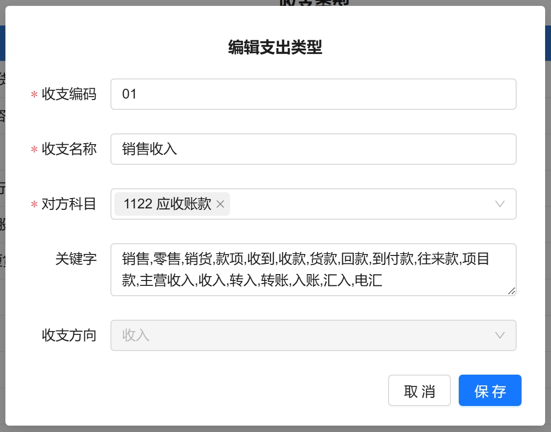Click inside the 关键字 keywords textarea

coord(313,270)
